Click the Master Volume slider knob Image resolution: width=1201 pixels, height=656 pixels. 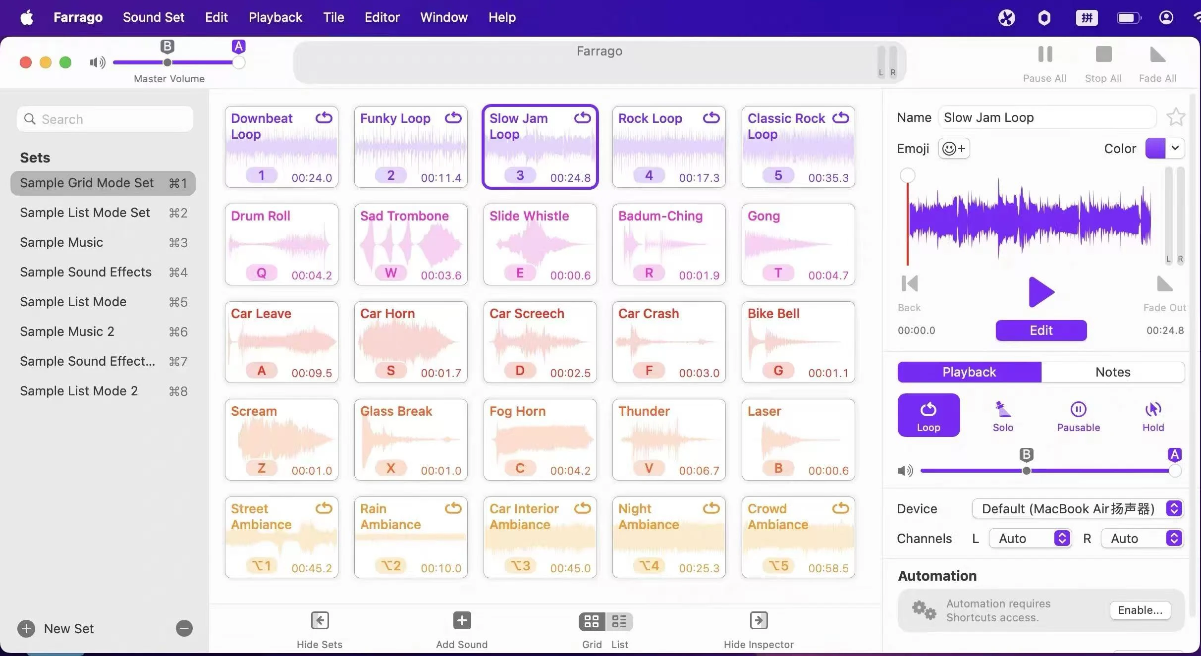(239, 62)
